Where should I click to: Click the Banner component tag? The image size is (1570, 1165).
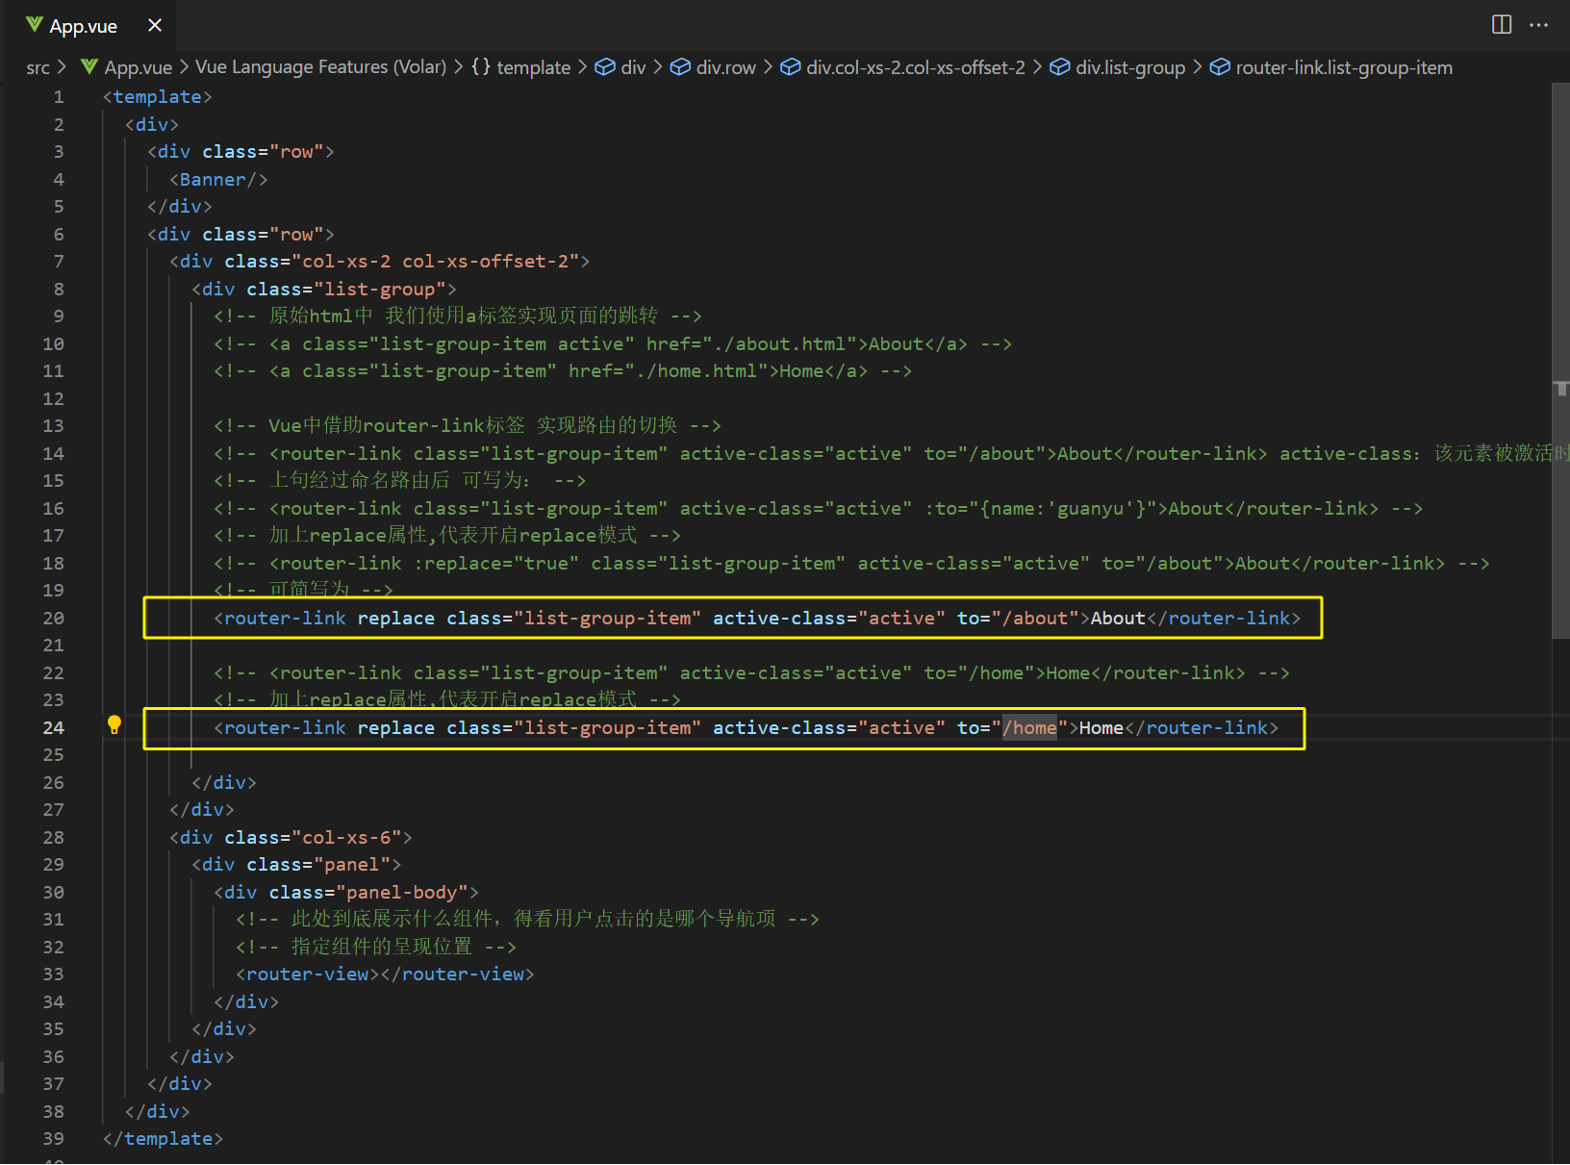tap(218, 179)
